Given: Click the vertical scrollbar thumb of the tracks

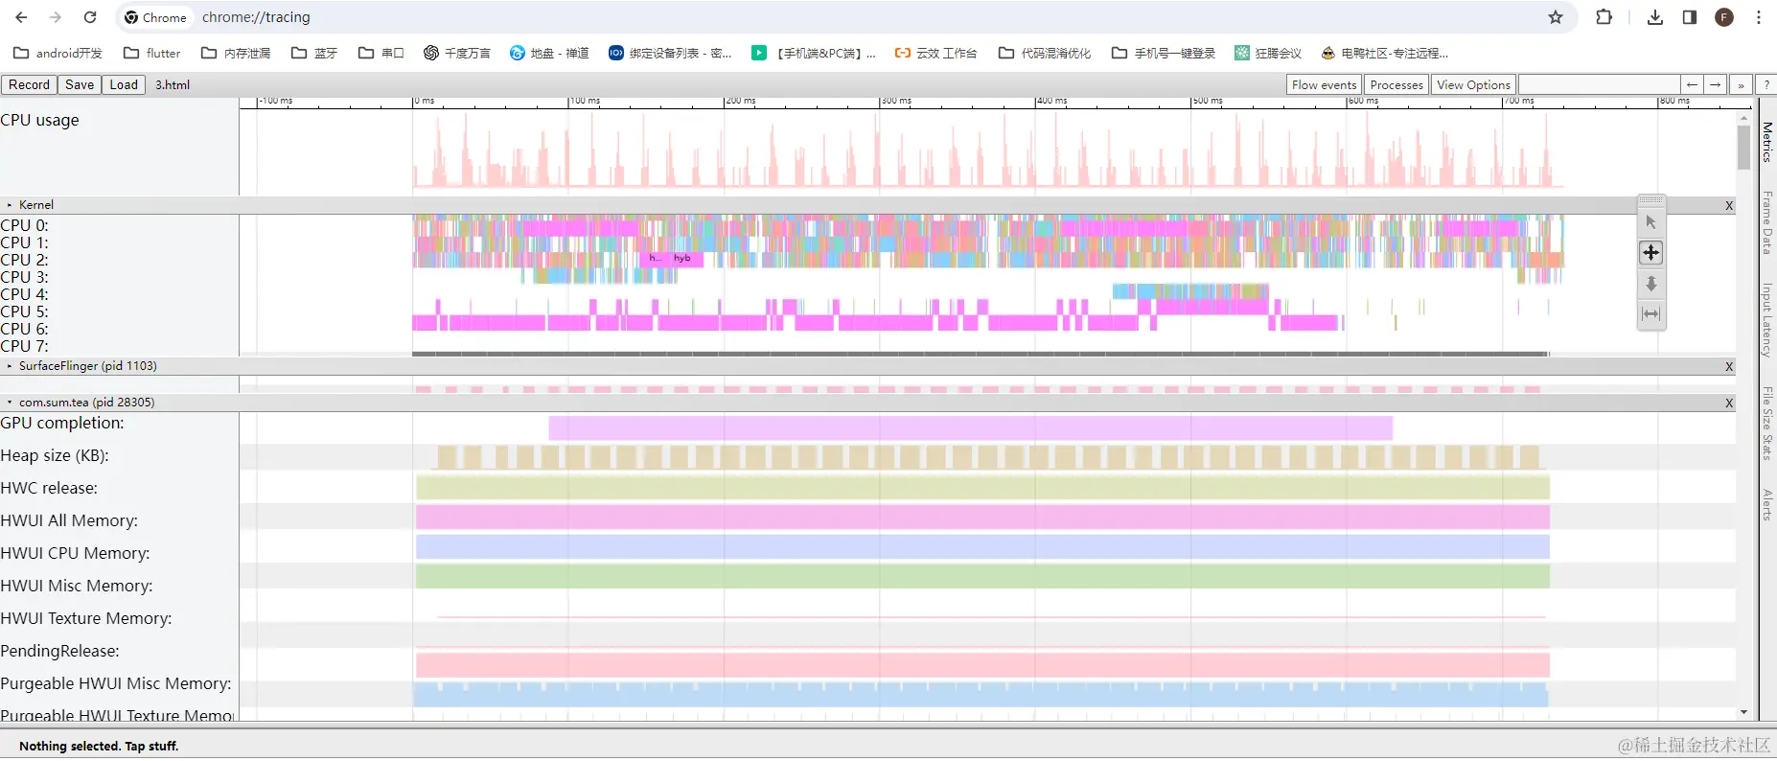Looking at the screenshot, I should 1743,148.
